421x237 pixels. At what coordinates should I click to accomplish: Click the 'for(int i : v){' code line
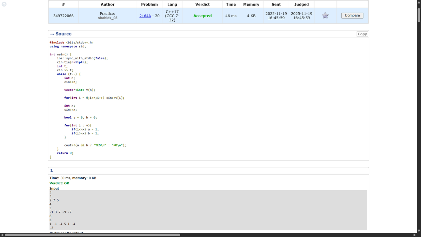pyautogui.click(x=78, y=125)
